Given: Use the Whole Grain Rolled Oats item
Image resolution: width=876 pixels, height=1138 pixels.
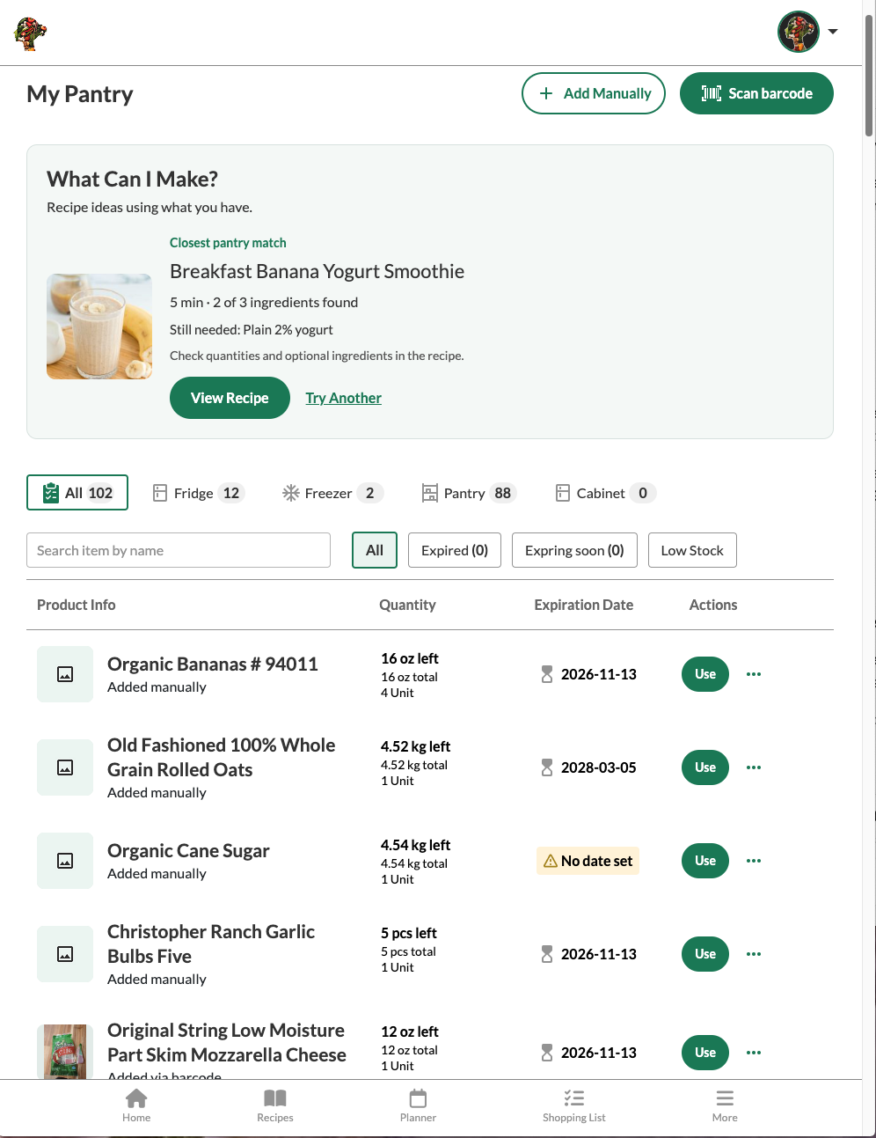Looking at the screenshot, I should [705, 767].
